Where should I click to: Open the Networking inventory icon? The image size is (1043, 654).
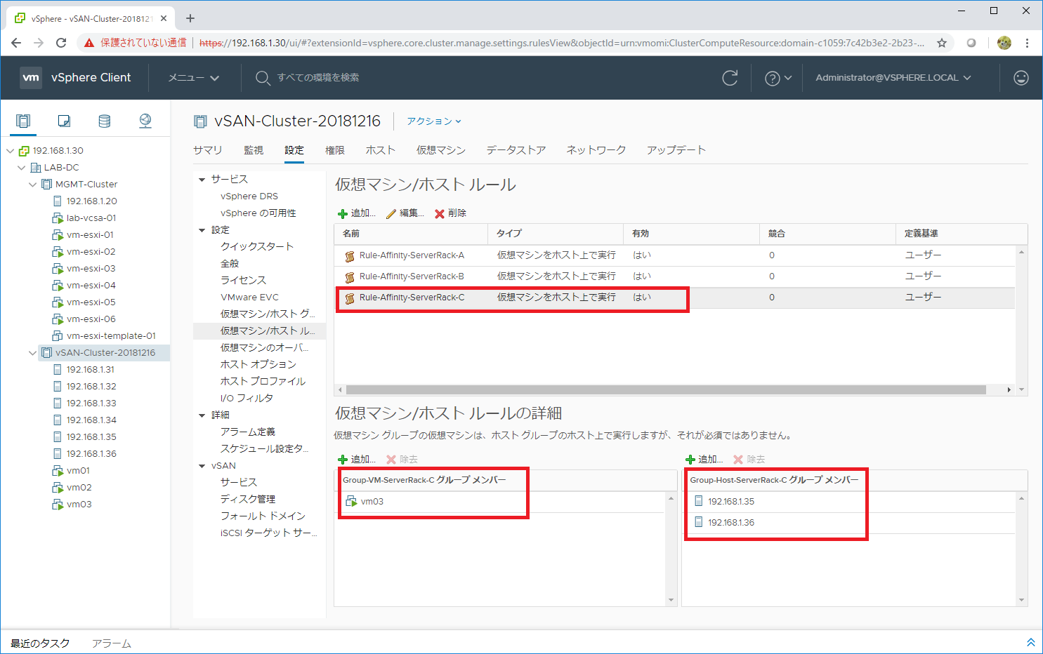145,121
